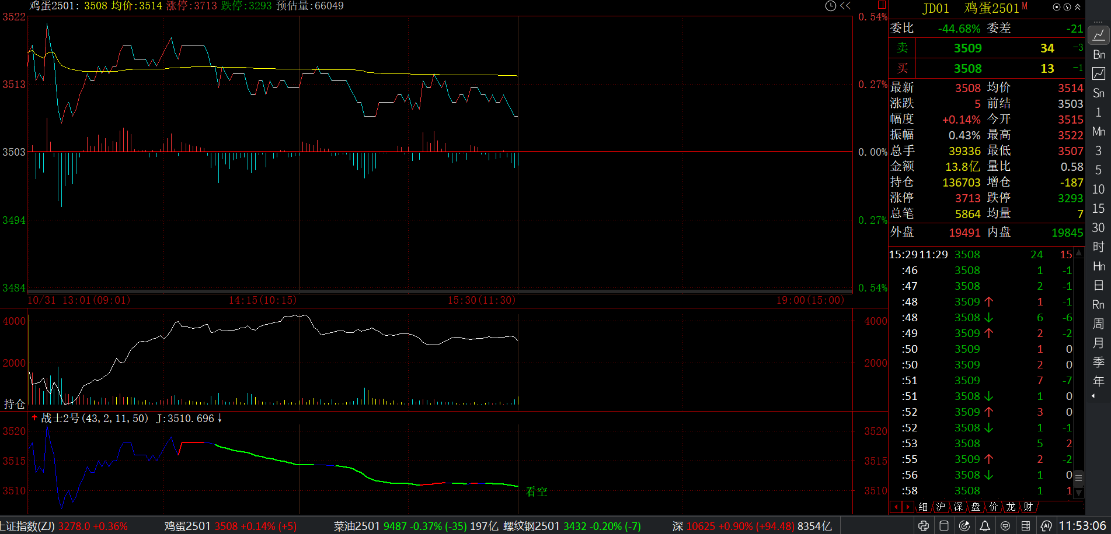This screenshot has width=1111, height=534.
Task: Collapse chart with the double-left chevron
Action: 845,6
